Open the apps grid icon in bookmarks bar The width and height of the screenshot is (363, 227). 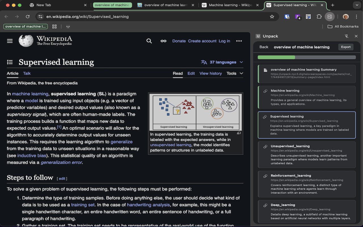click(x=54, y=26)
